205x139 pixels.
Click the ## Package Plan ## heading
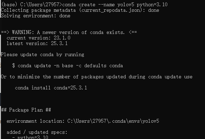click(x=26, y=110)
